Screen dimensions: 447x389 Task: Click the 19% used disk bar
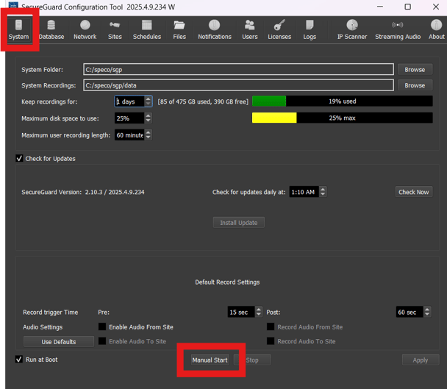(342, 101)
